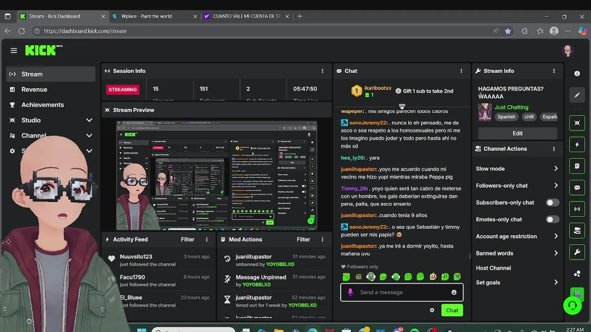Screen dimensions: 591x332
Task: Click the screen capture icon in the right sidebar
Action: point(577,123)
